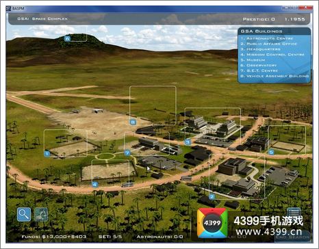Screen dimensions: 319x249
Task: Select Vehicle Assembly Building marker 8
Action: tap(133, 122)
